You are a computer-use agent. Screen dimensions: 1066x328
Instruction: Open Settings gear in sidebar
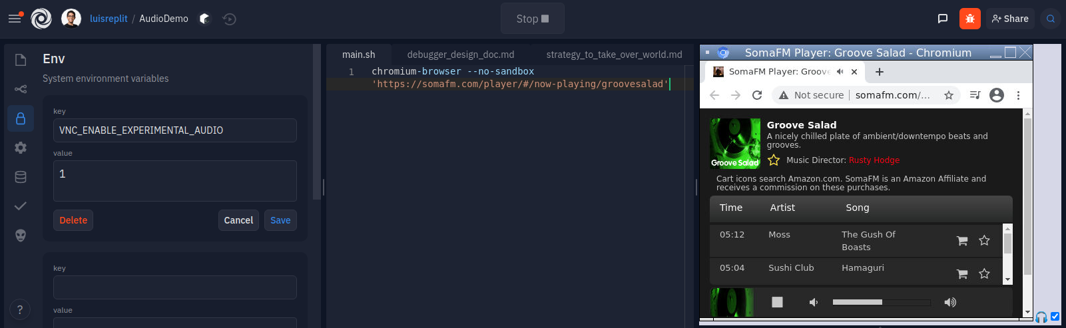[x=21, y=148]
